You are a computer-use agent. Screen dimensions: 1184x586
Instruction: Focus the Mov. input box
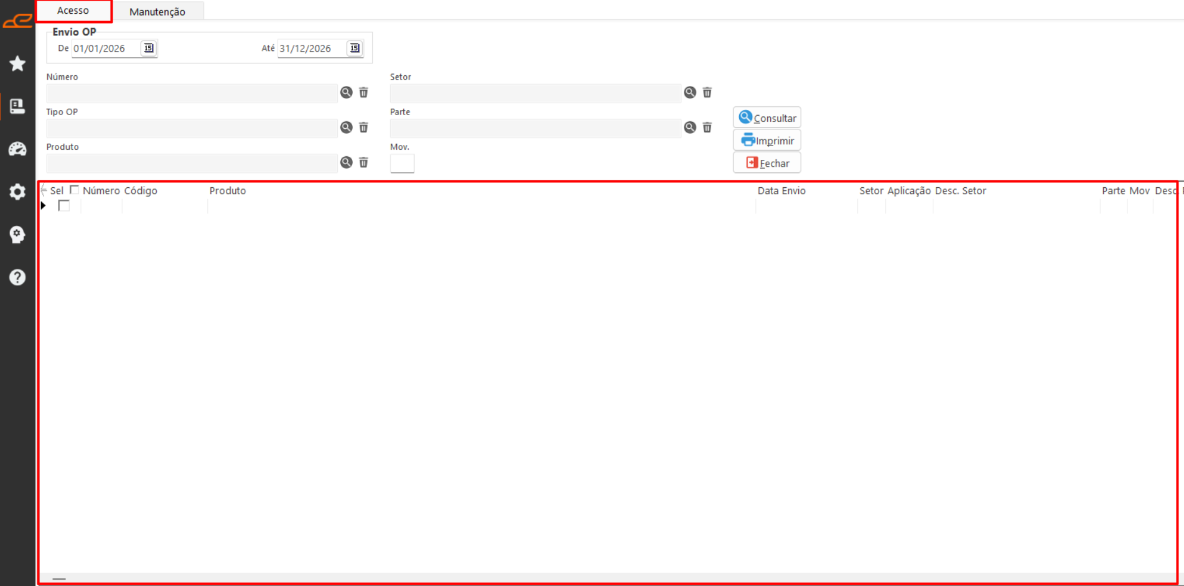click(402, 163)
